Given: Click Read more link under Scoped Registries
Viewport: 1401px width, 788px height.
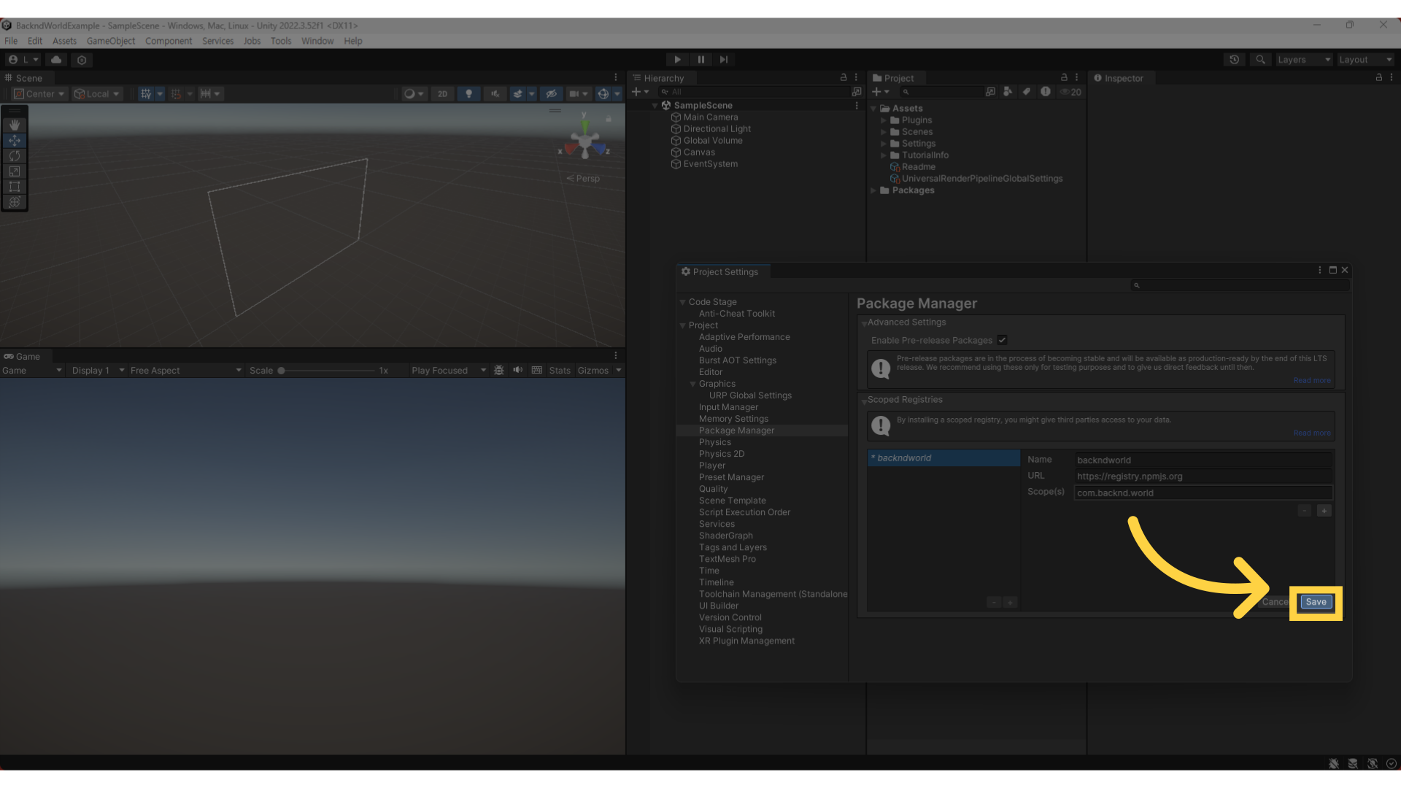Looking at the screenshot, I should [x=1311, y=433].
